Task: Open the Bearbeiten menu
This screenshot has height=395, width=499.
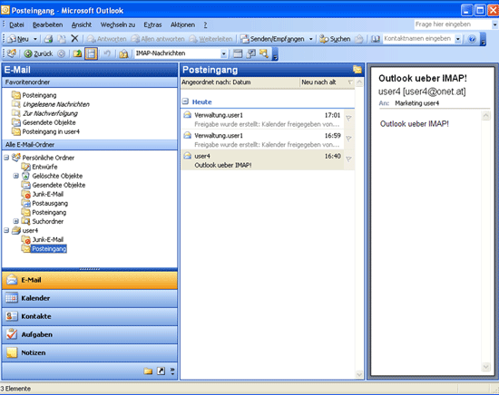Action: point(47,24)
